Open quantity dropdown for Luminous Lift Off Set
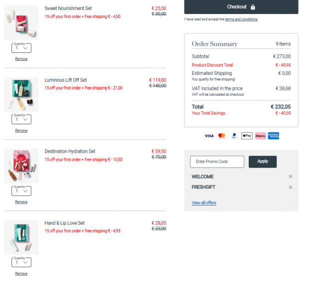 tap(21, 119)
